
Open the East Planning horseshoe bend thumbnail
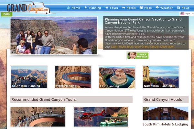117,77
